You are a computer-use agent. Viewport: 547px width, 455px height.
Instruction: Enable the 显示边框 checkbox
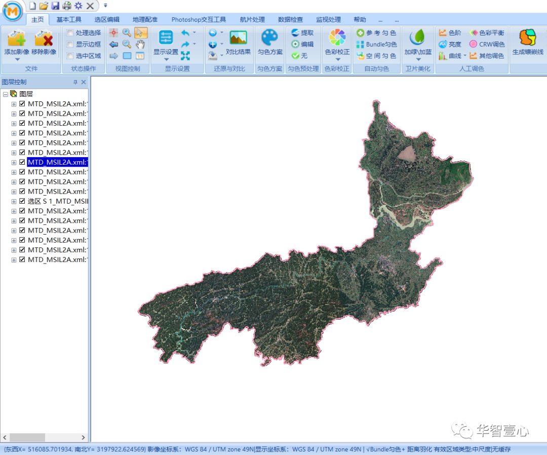(70, 44)
